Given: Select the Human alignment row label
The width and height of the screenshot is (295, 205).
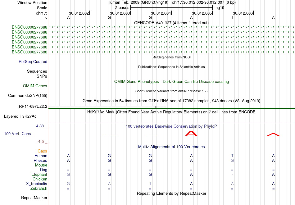Looking at the screenshot, I should click(x=41, y=156).
